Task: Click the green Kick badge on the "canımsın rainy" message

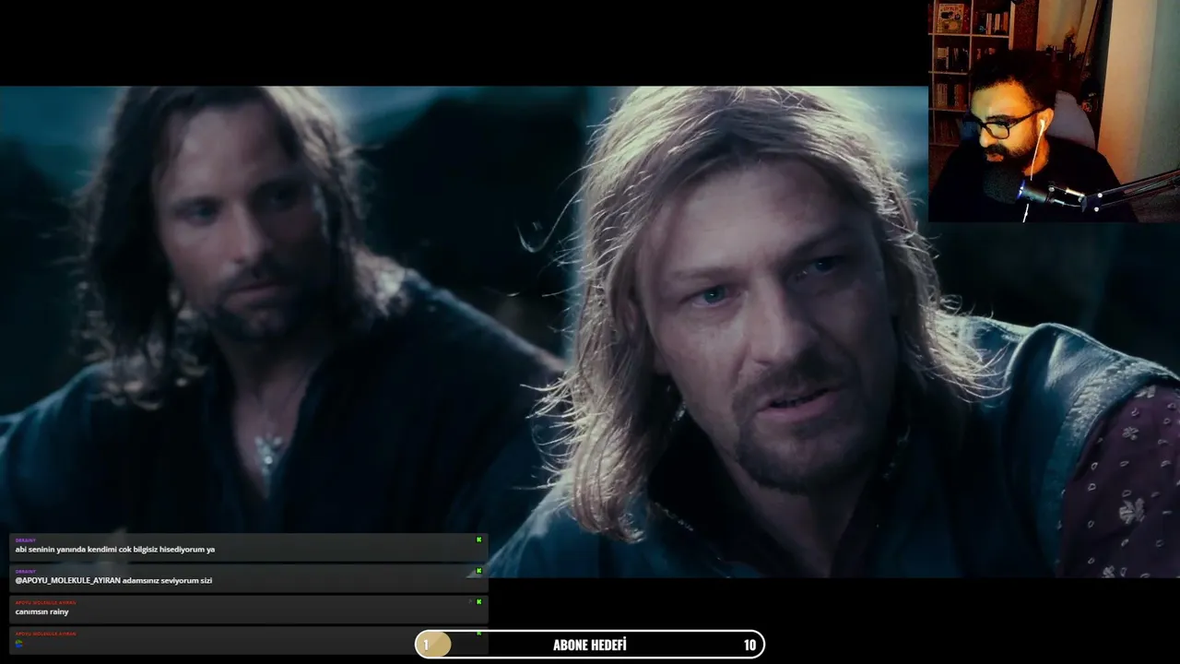Action: tap(478, 602)
